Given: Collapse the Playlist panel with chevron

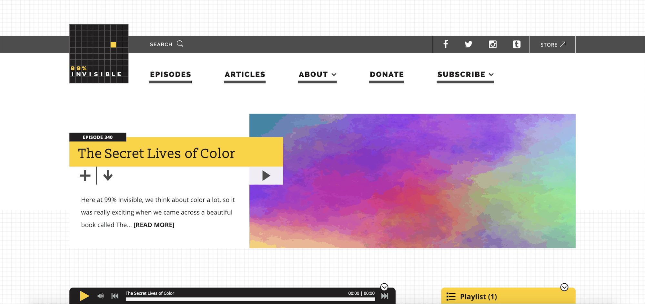Looking at the screenshot, I should click(564, 287).
